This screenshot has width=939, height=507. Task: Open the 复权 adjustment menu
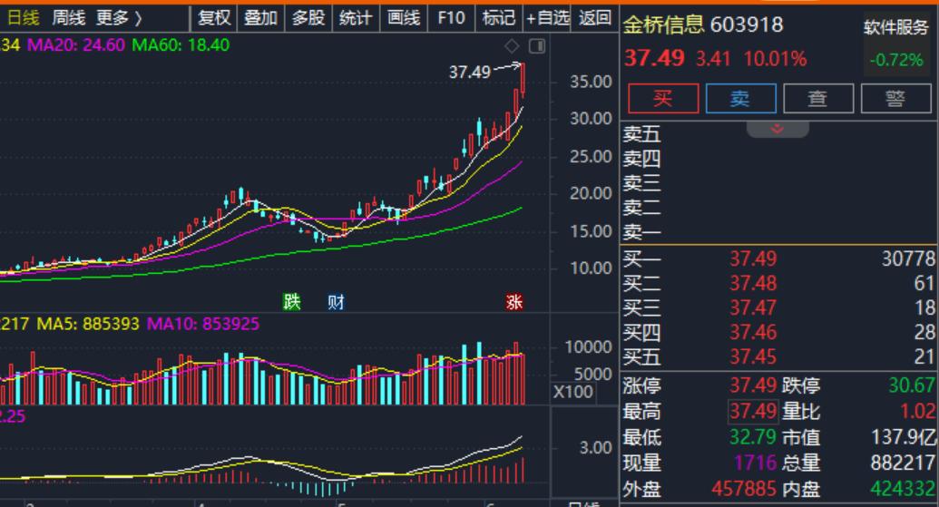tap(214, 17)
